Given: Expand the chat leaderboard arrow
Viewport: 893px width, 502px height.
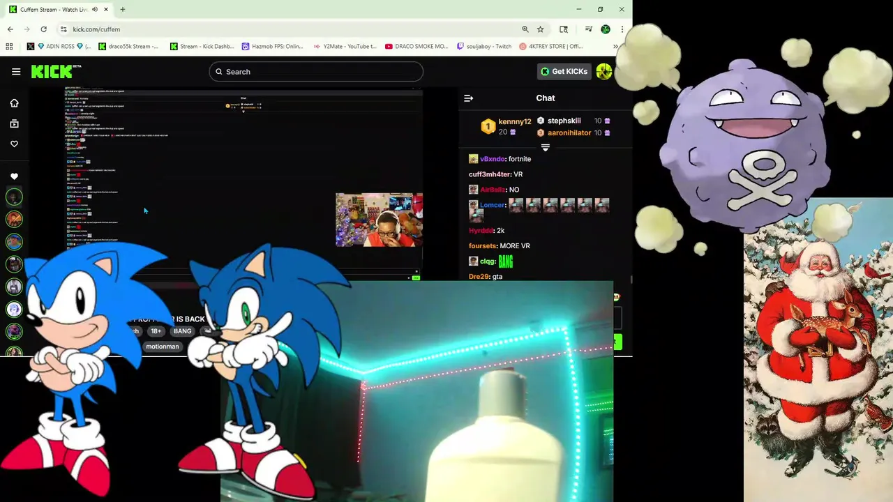Looking at the screenshot, I should tap(546, 147).
